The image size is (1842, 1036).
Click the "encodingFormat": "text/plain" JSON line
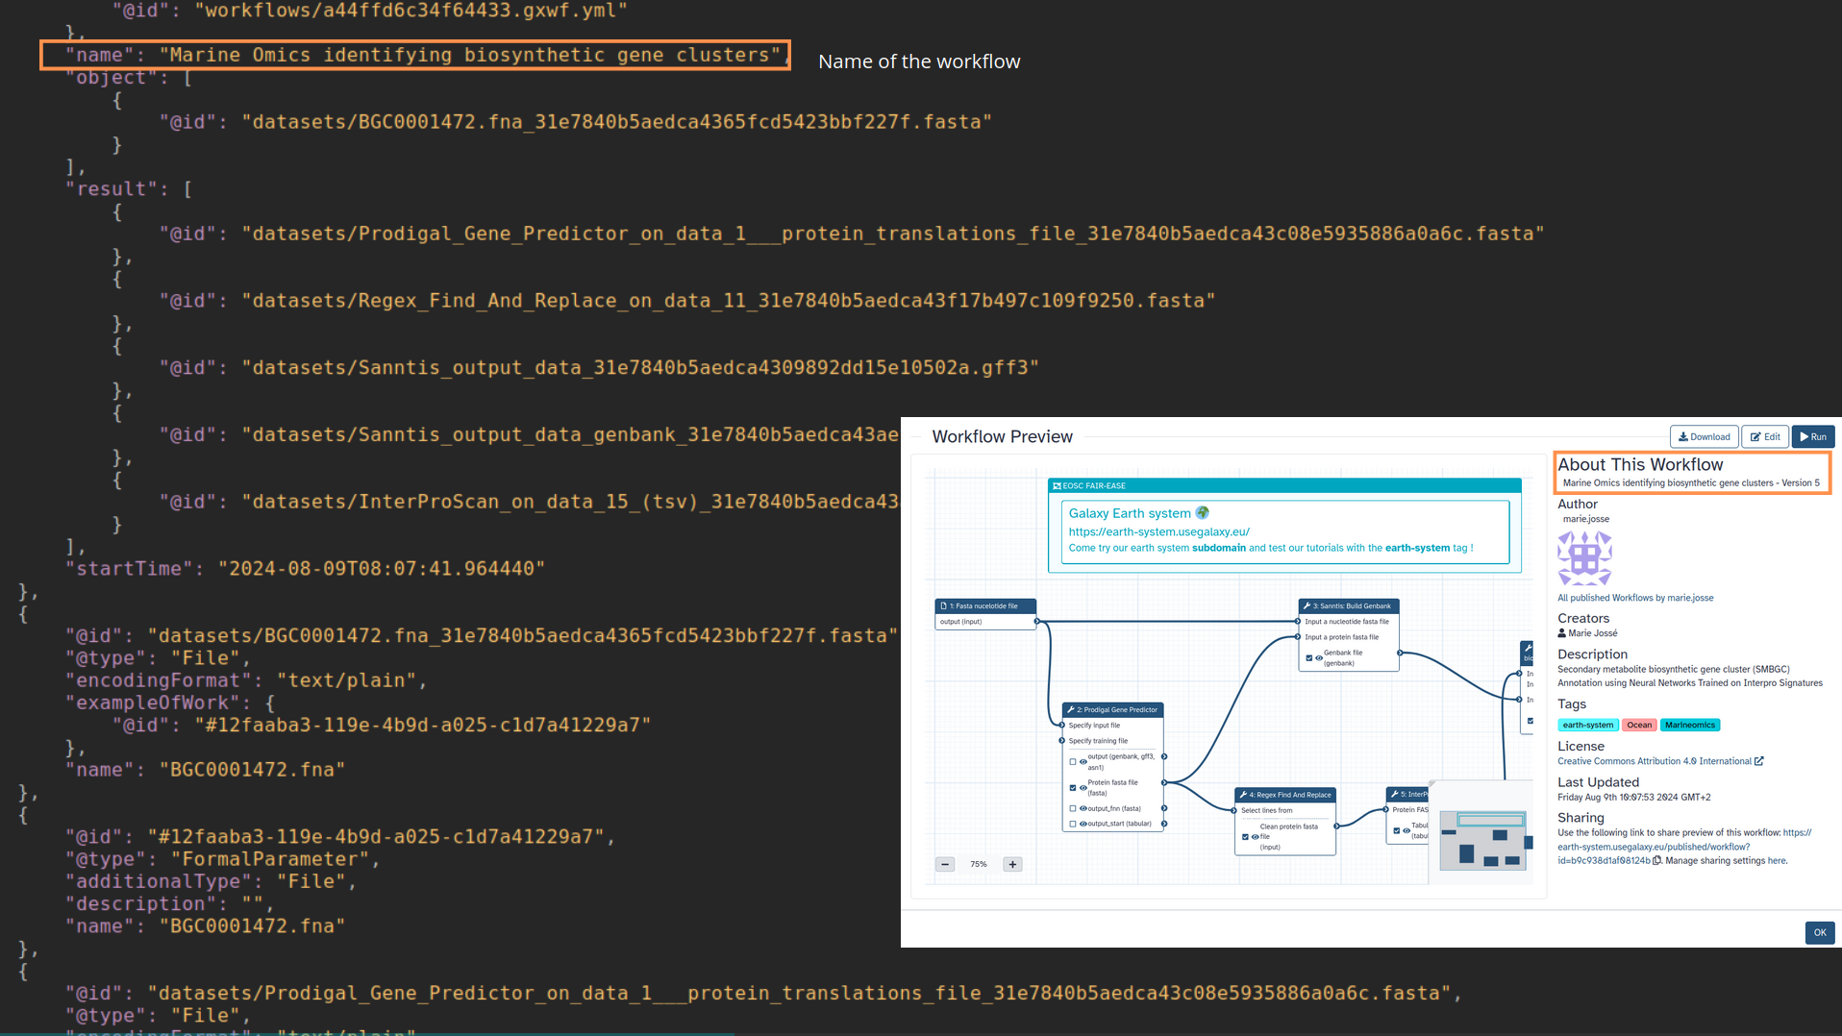pyautogui.click(x=246, y=680)
